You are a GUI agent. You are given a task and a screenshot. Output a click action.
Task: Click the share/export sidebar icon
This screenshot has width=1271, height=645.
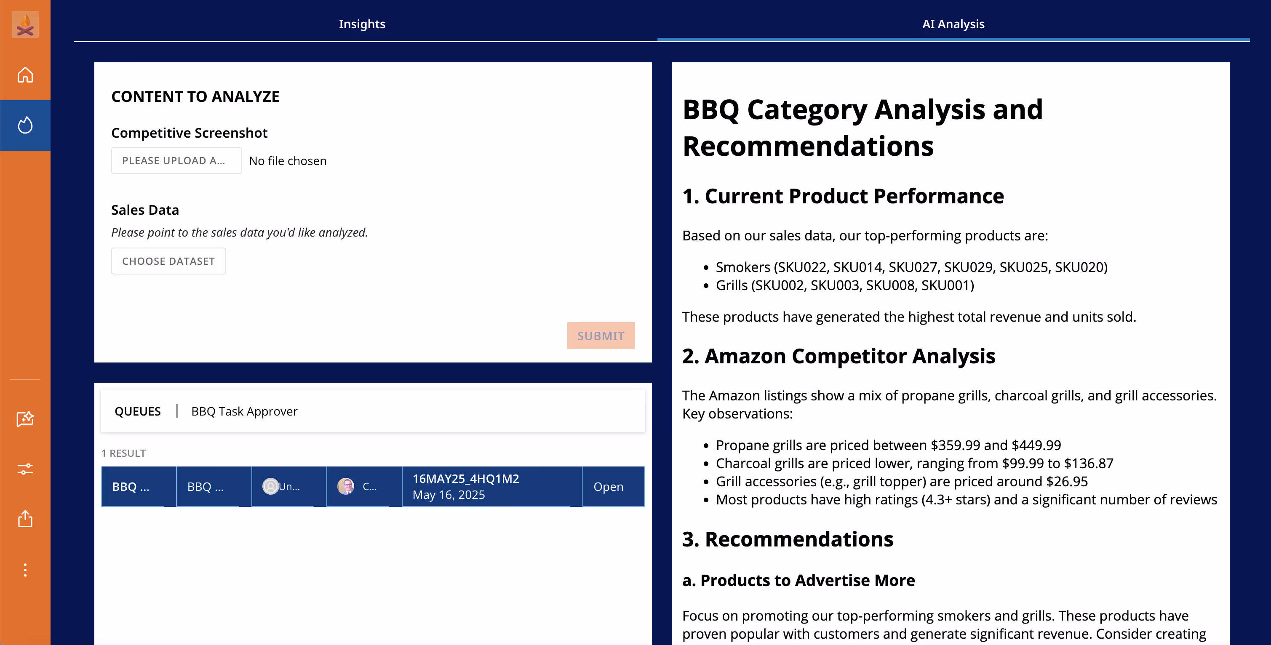coord(25,519)
